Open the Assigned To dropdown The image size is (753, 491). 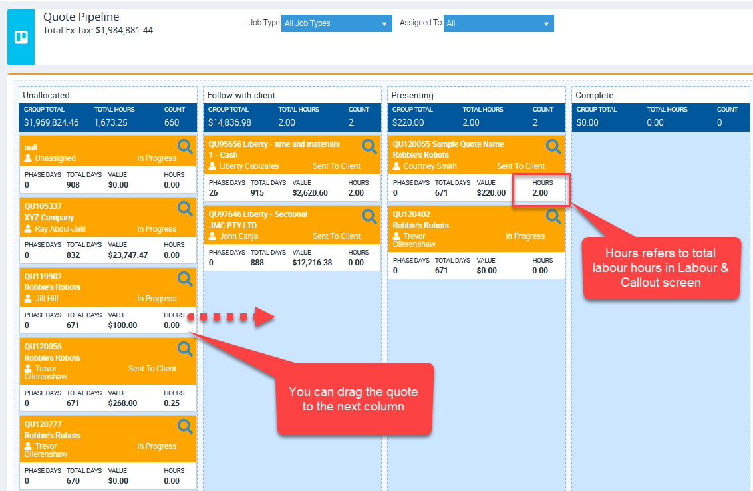tap(498, 23)
